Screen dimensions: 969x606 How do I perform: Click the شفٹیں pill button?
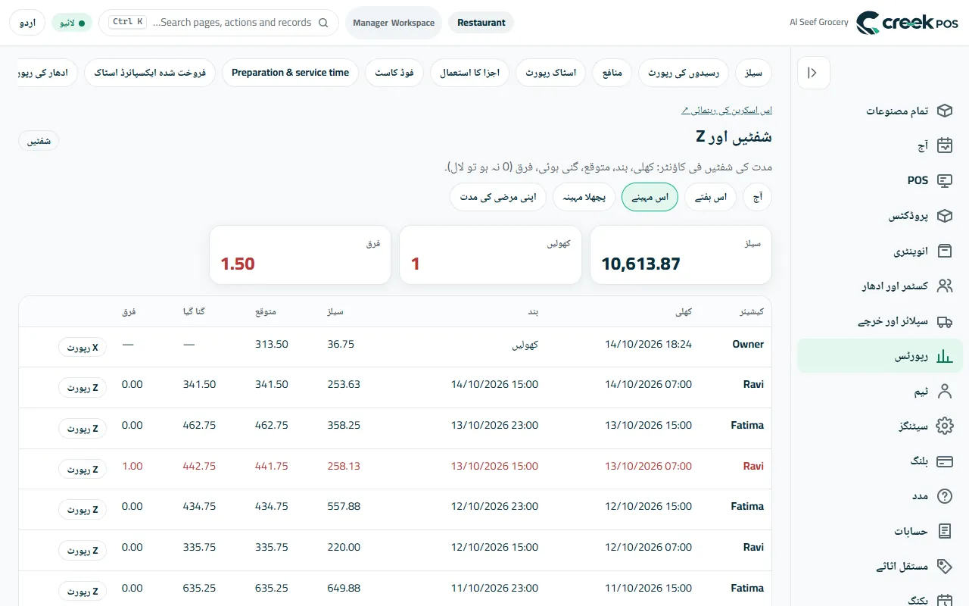[x=39, y=141]
